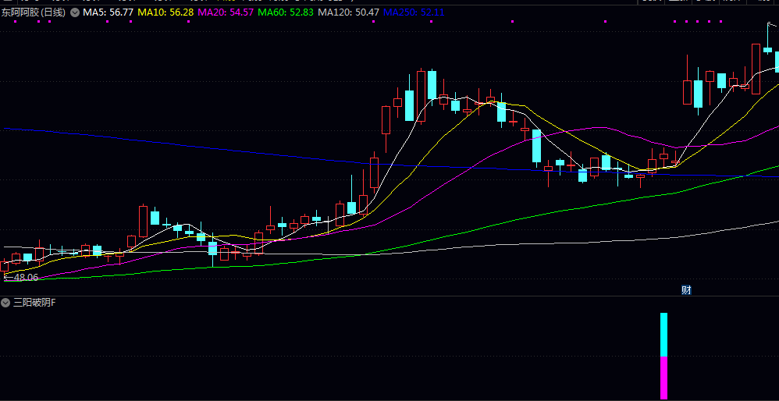Select the magenta signal bar in 三阳破阴F panel

click(663, 378)
